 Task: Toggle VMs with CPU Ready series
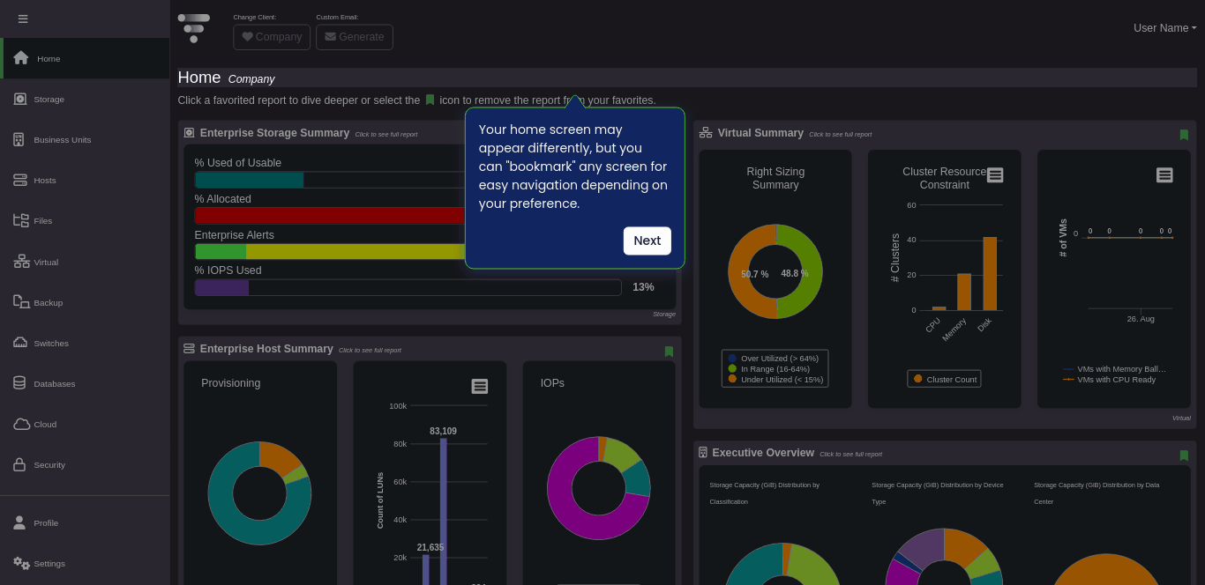(x=1110, y=380)
